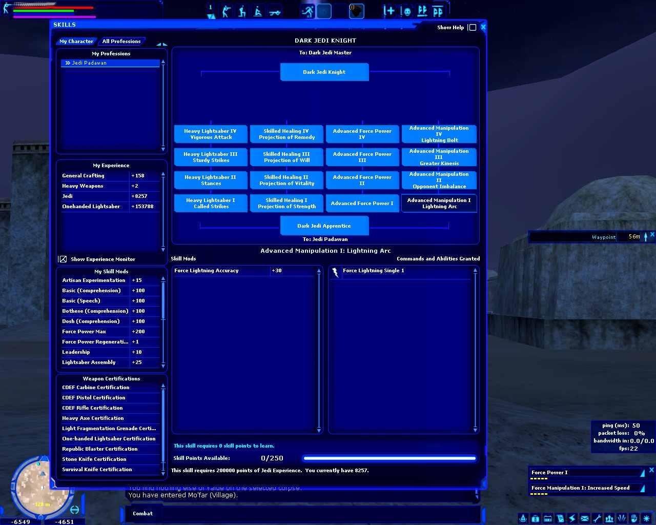The image size is (656, 525).
Task: Open the Combat chat tab
Action: click(x=142, y=513)
